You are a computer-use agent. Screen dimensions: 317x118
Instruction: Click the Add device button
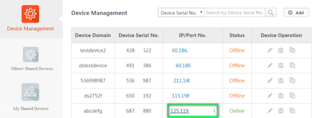[x=296, y=13]
